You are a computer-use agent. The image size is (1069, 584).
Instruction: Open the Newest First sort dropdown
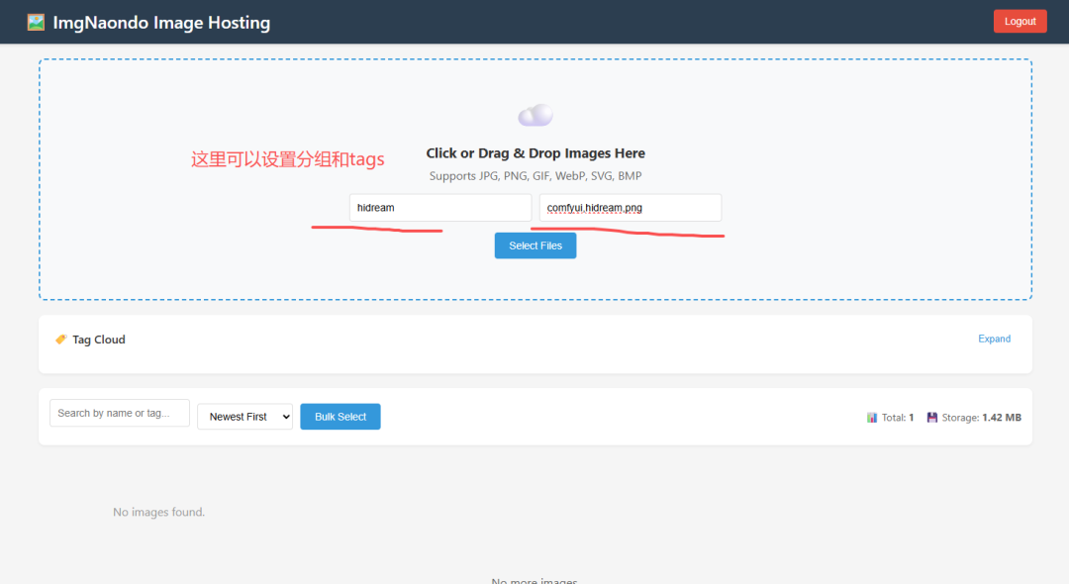click(244, 417)
